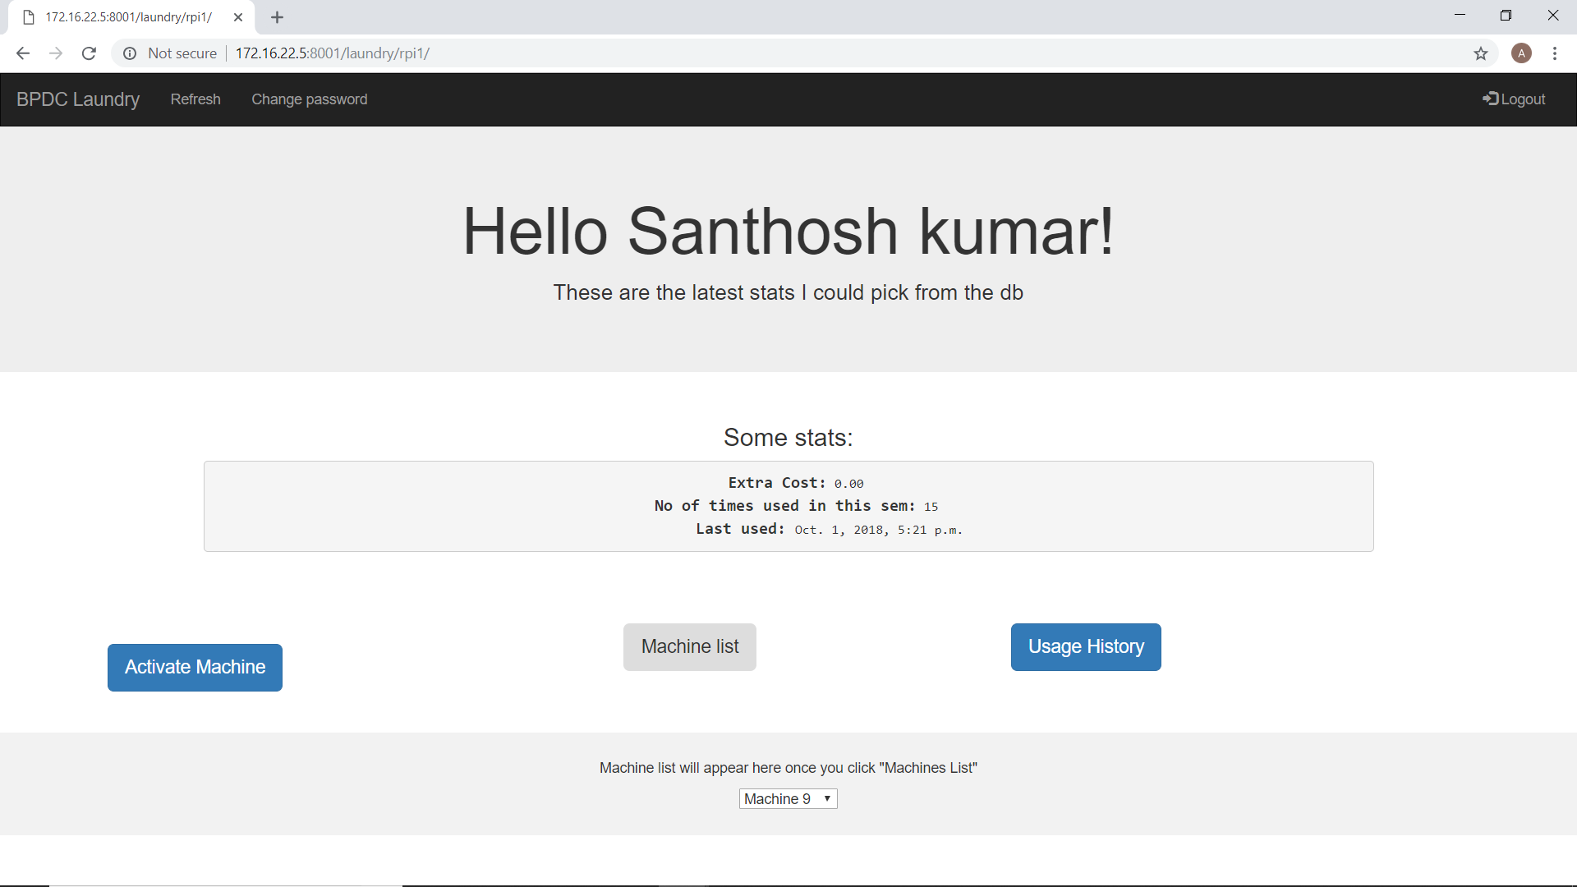
Task: Click the Machine list button
Action: coord(689,647)
